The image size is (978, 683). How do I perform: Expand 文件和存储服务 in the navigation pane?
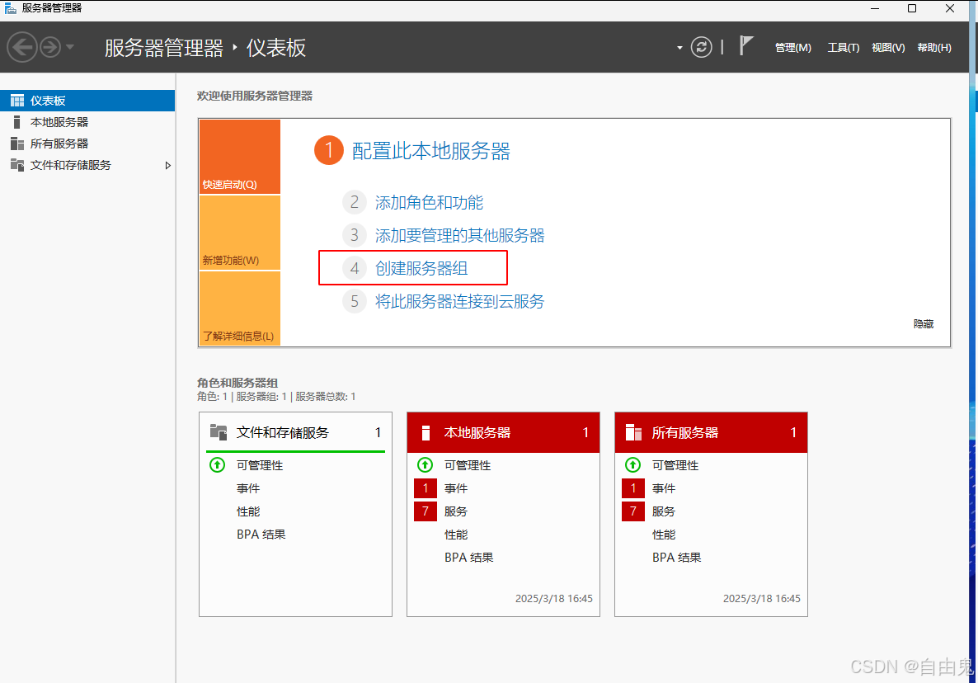tap(167, 165)
